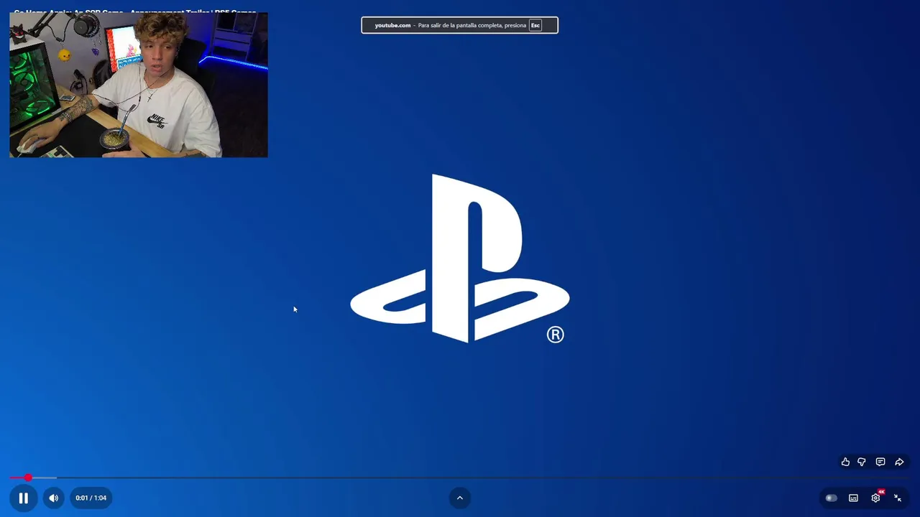The width and height of the screenshot is (920, 517).
Task: Like the video with thumbs-up icon
Action: [845, 462]
